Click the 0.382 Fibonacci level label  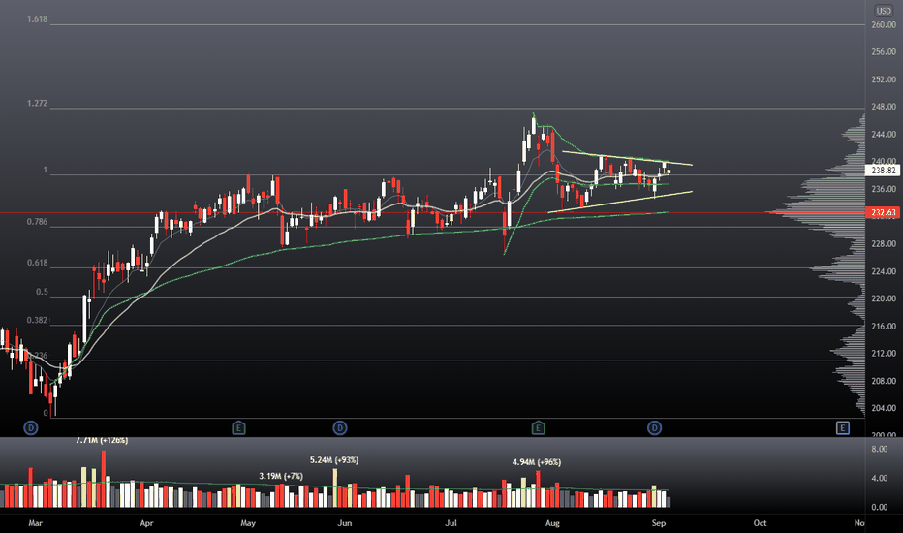tap(37, 320)
